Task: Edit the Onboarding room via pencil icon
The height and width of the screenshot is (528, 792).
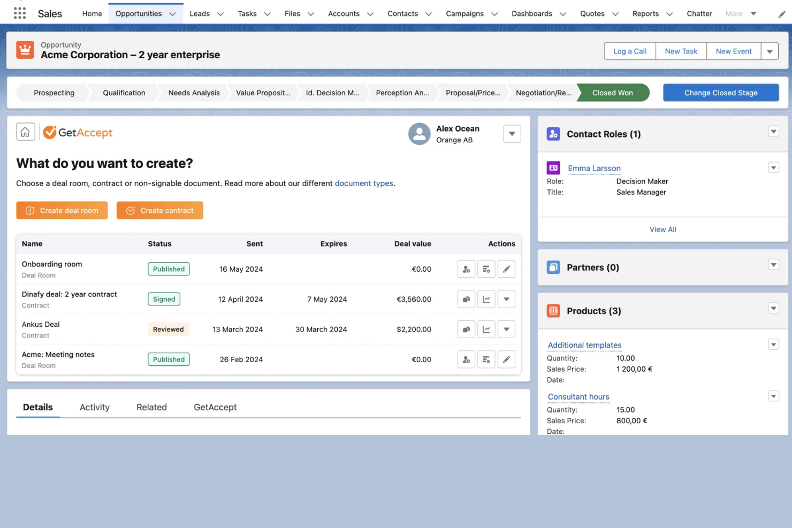Action: pos(506,269)
